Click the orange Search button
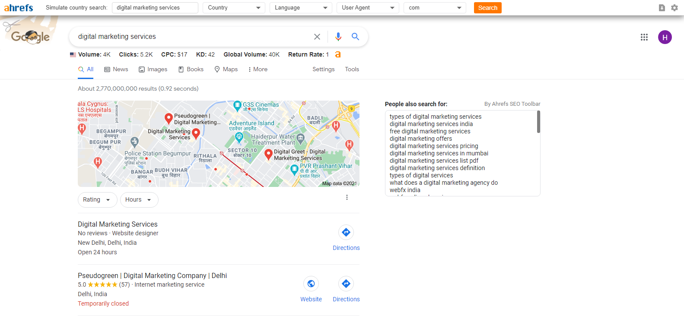This screenshot has width=684, height=316. point(487,8)
